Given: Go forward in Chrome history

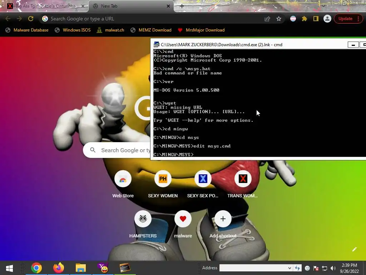Looking at the screenshot, I should 19,19.
